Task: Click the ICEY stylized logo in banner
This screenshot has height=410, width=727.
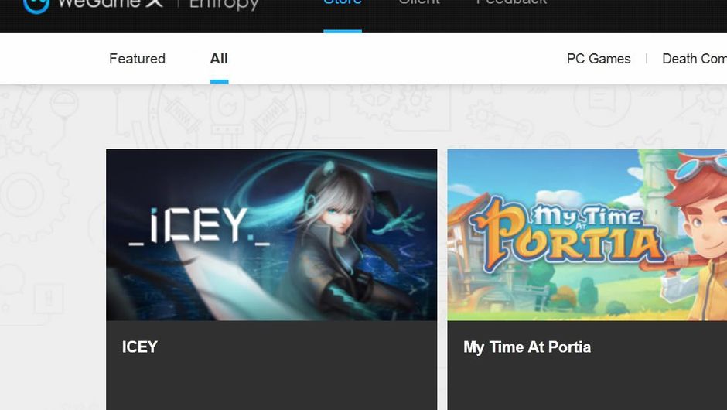Action: (199, 226)
